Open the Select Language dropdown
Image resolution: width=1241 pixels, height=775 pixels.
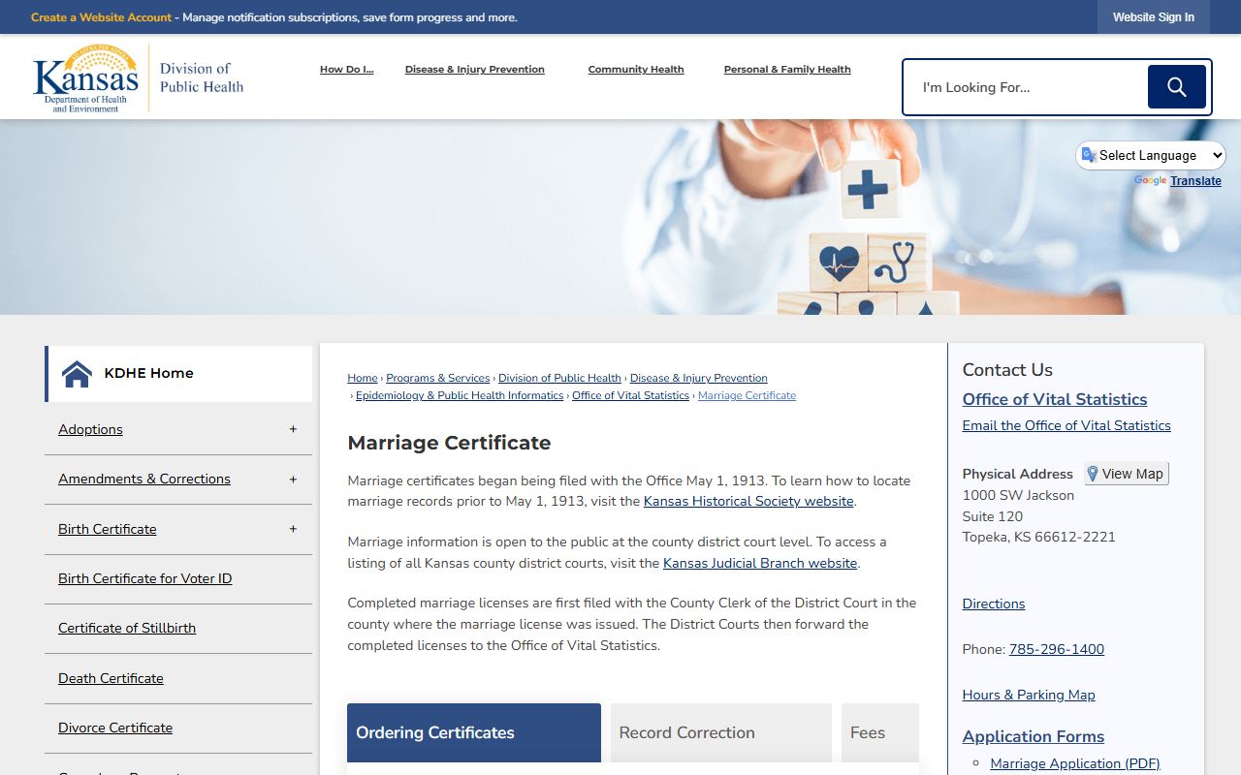pyautogui.click(x=1151, y=155)
